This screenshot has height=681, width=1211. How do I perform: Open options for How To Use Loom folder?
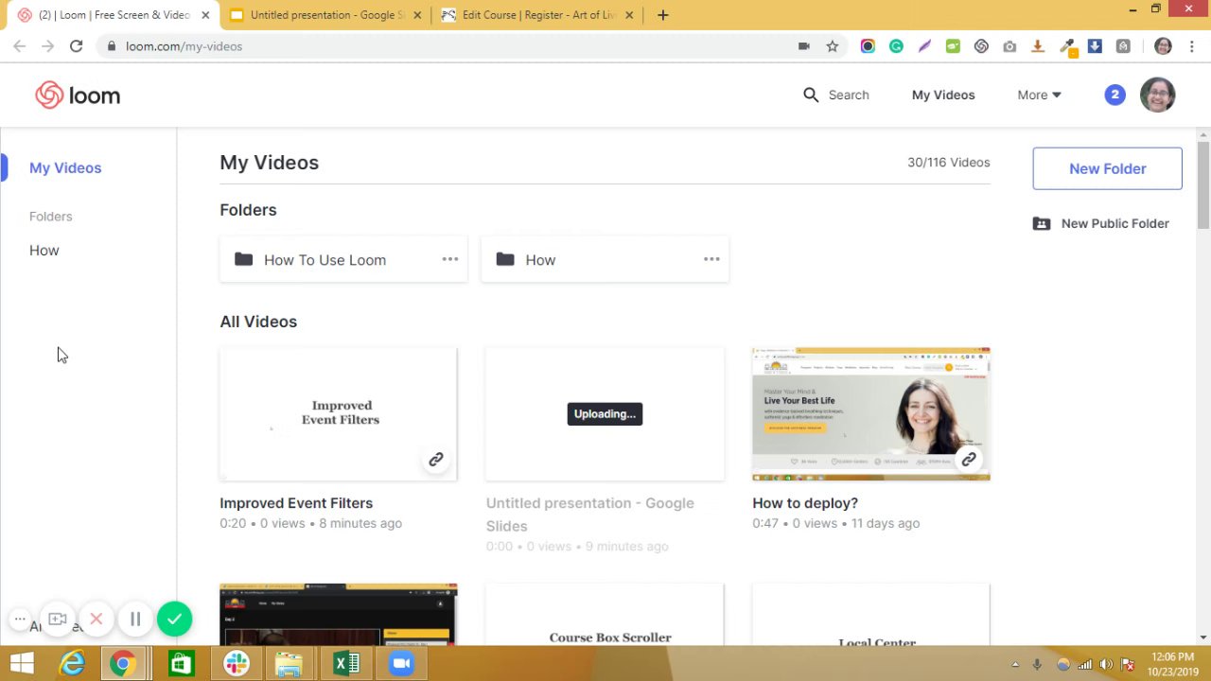click(x=449, y=259)
